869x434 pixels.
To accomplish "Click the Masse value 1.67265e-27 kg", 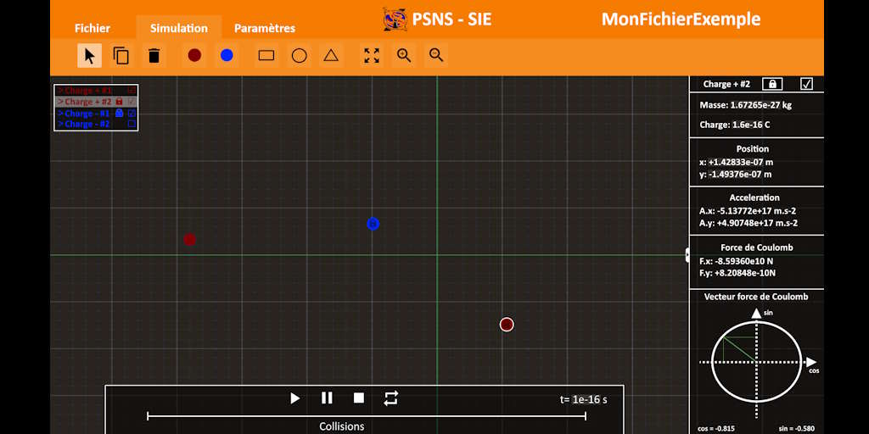I will 761,105.
